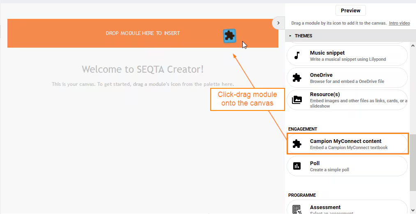Click 'Browse for and embed a OneDrive file'
Image resolution: width=416 pixels, height=214 pixels.
pos(347,81)
